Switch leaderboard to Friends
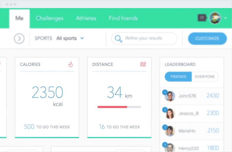 click(x=178, y=77)
